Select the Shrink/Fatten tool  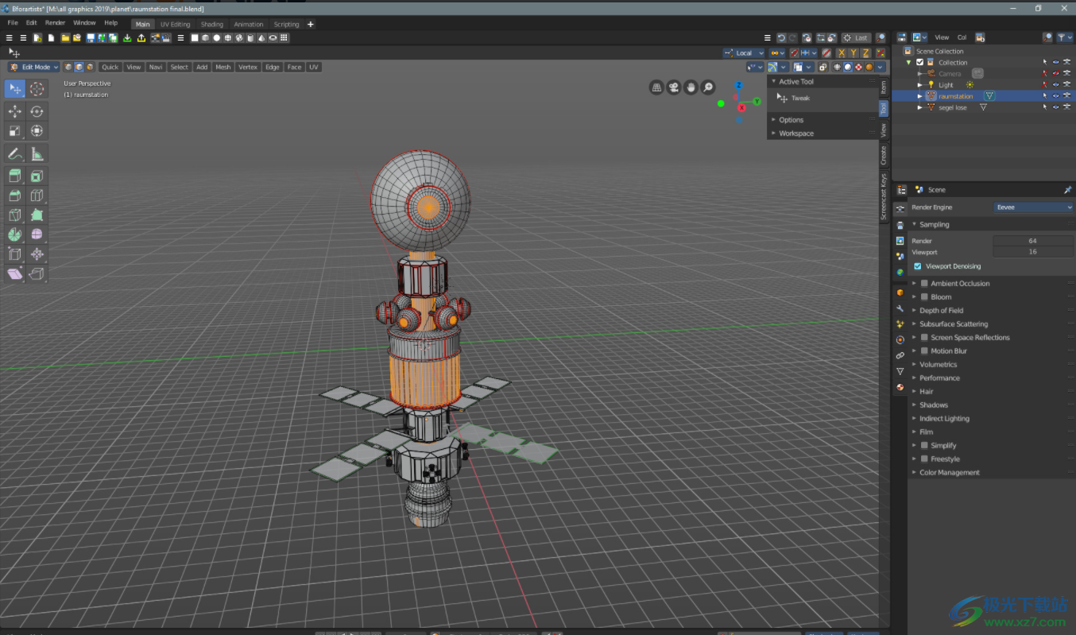[x=37, y=254]
